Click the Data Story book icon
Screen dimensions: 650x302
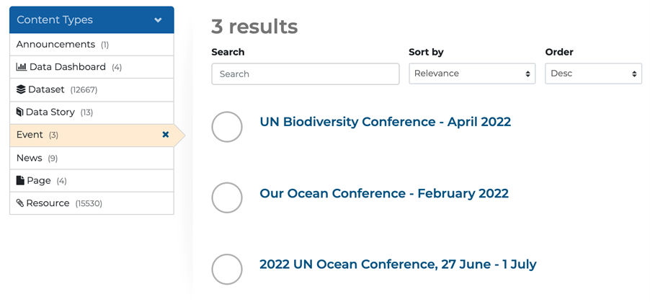tap(20, 112)
